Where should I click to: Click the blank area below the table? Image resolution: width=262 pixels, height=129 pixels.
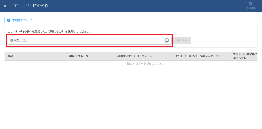pyautogui.click(x=130, y=97)
